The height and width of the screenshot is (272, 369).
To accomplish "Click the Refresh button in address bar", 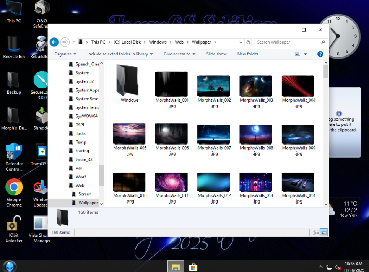I will [248, 42].
